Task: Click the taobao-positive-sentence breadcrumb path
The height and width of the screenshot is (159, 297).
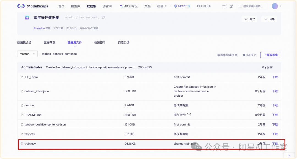Action: coord(59,54)
